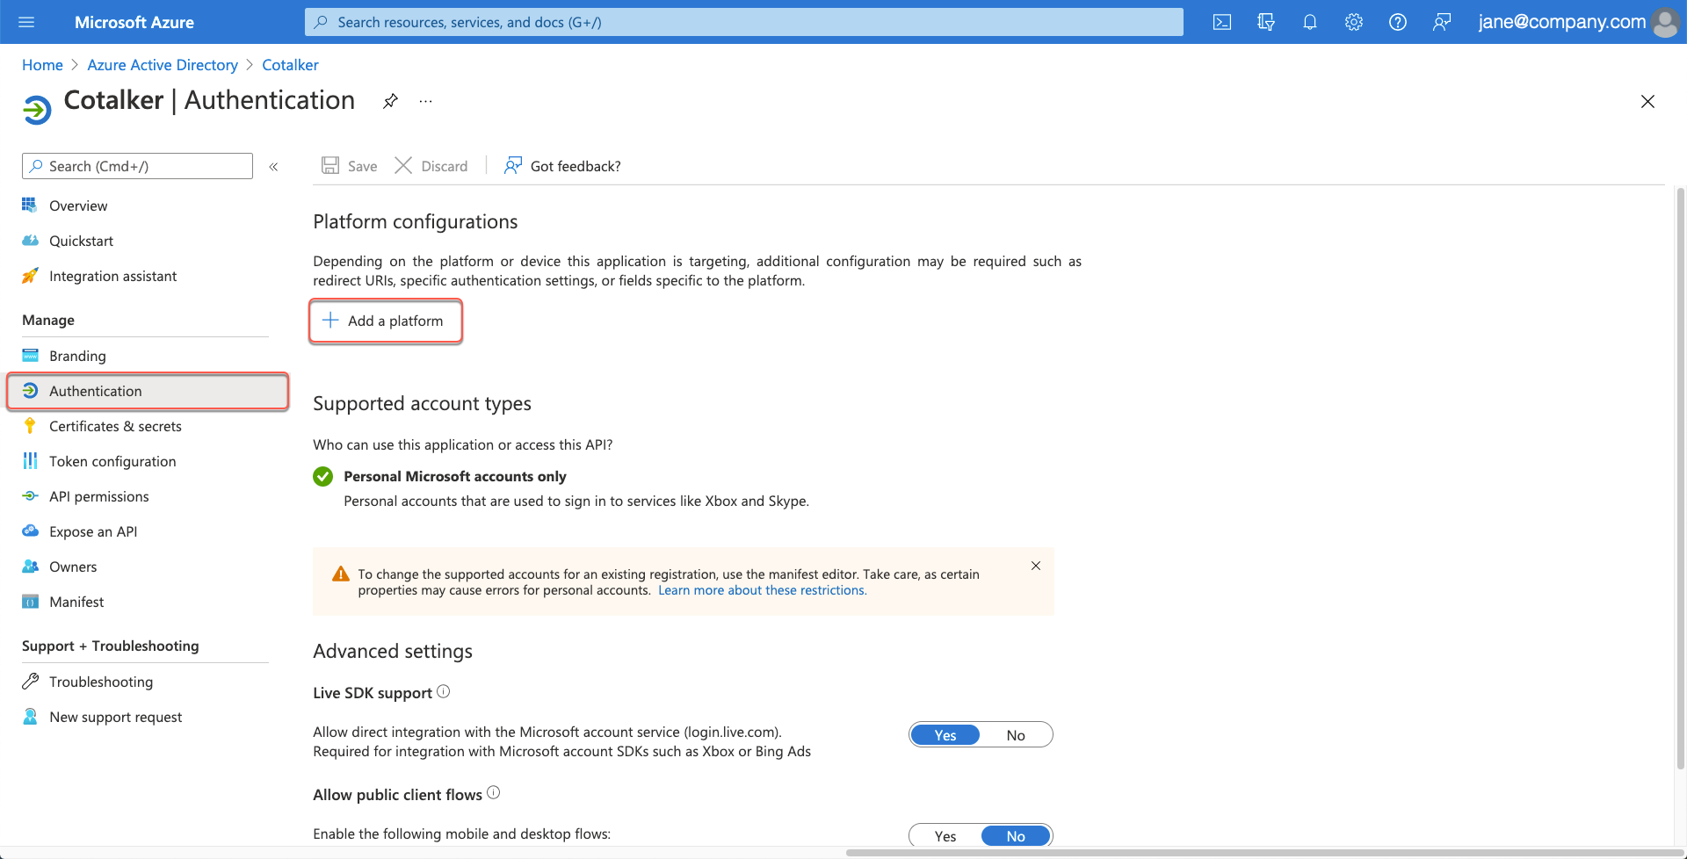Viewport: 1687px width, 859px height.
Task: Open the help question mark icon
Action: pyautogui.click(x=1398, y=22)
